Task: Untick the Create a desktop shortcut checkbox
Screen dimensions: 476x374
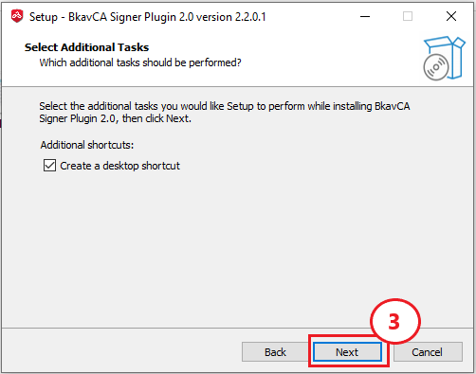Action: pos(49,166)
